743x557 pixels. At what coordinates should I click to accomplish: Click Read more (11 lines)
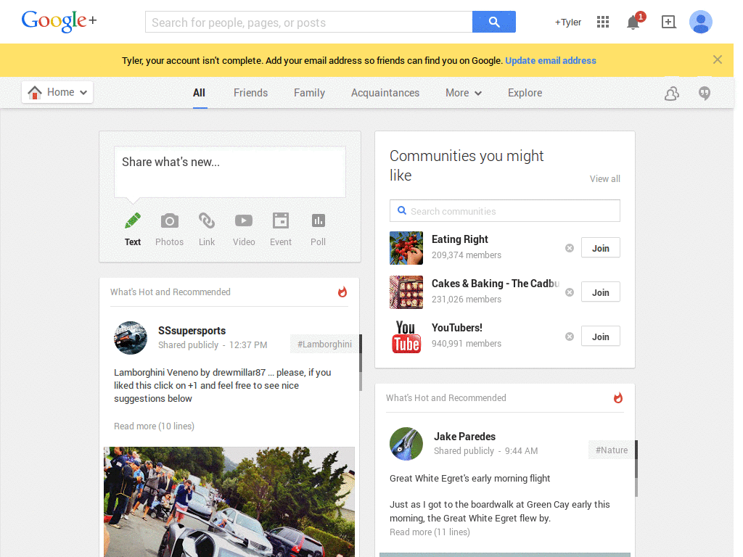tap(430, 532)
